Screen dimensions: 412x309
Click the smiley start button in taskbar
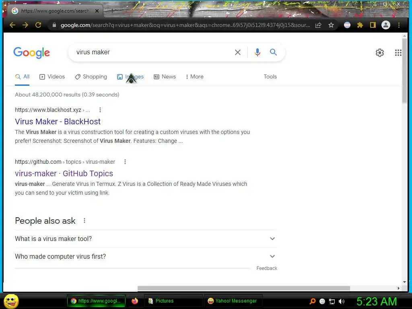pos(11,301)
